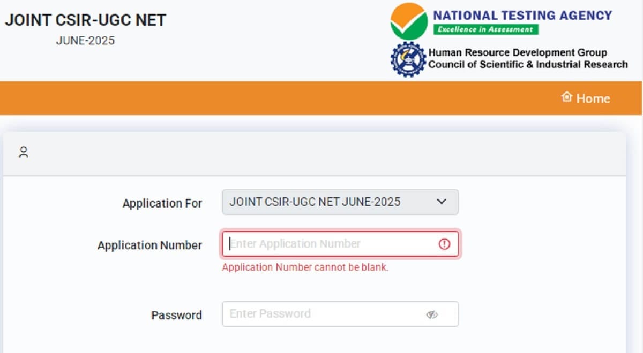Click into the Enter Password field
Screen dimensions: 643x353
(x=322, y=314)
